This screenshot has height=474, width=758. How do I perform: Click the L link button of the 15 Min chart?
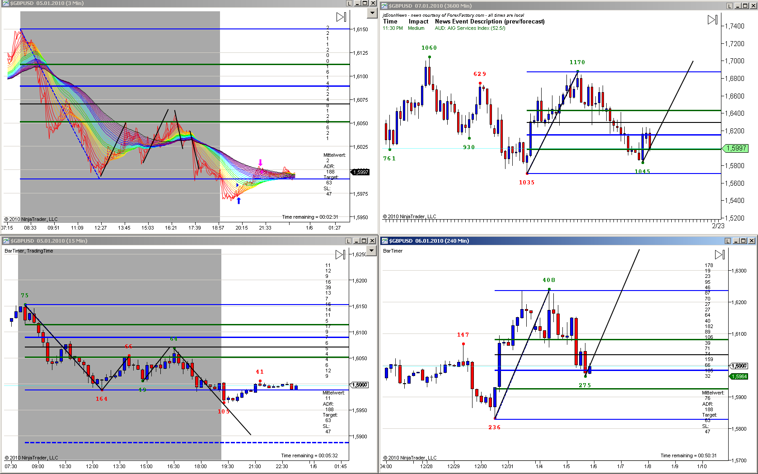click(x=349, y=241)
